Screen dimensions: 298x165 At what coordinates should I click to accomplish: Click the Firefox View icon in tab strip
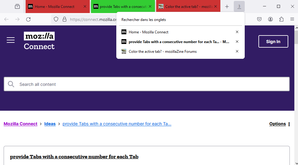pyautogui.click(x=17, y=6)
